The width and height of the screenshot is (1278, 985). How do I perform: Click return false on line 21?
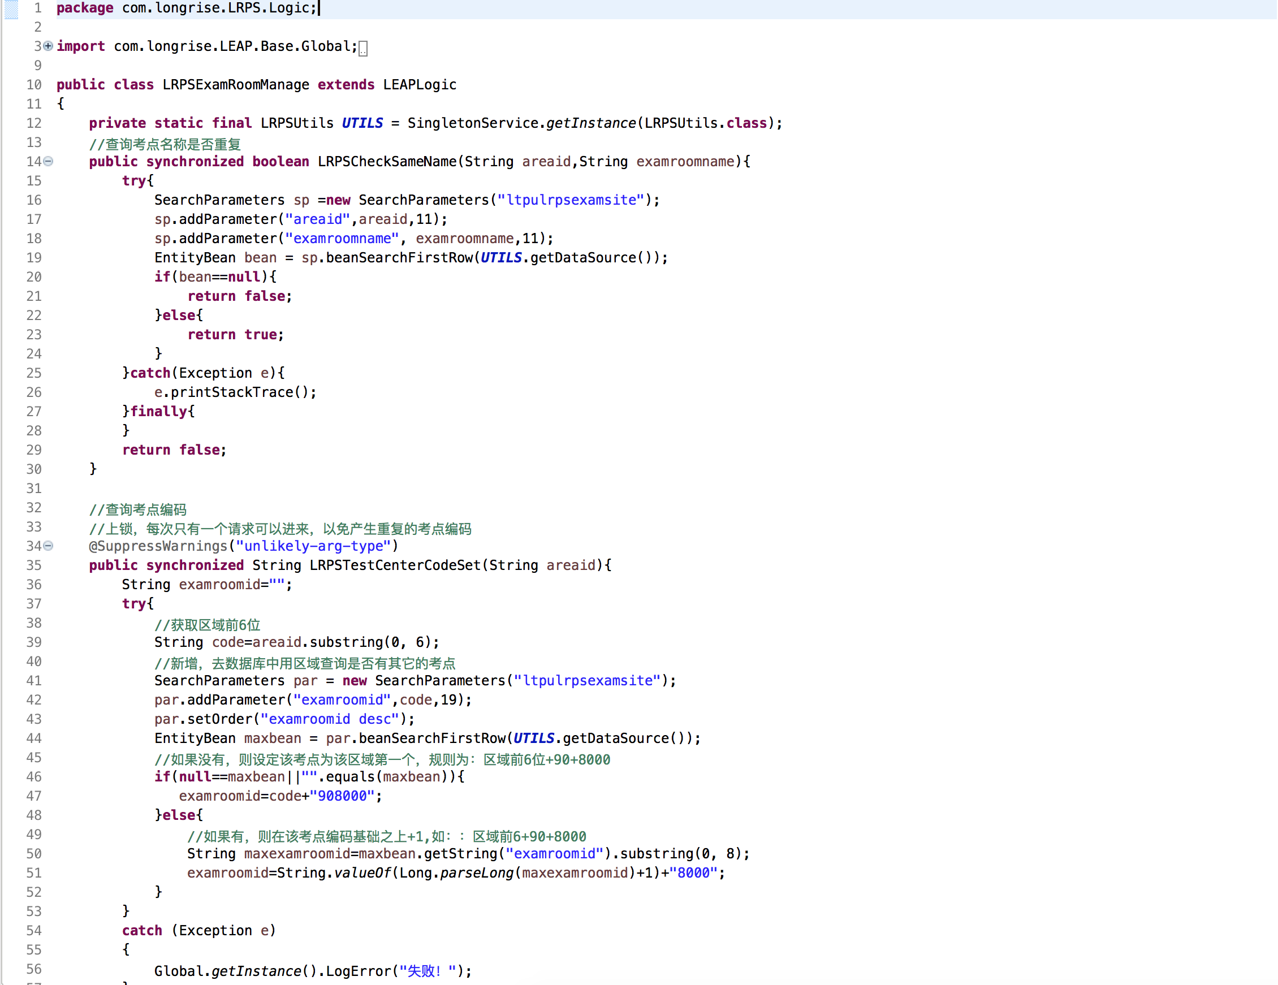pyautogui.click(x=239, y=296)
